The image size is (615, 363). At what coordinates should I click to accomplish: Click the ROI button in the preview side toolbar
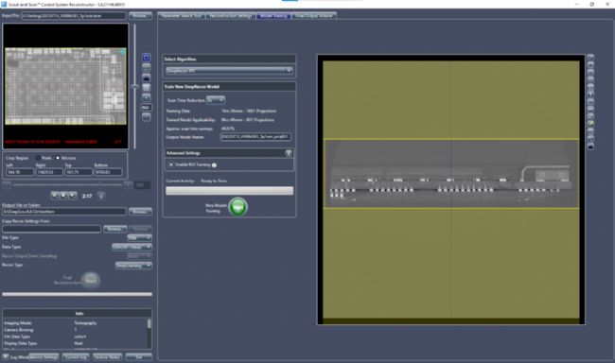[147, 108]
